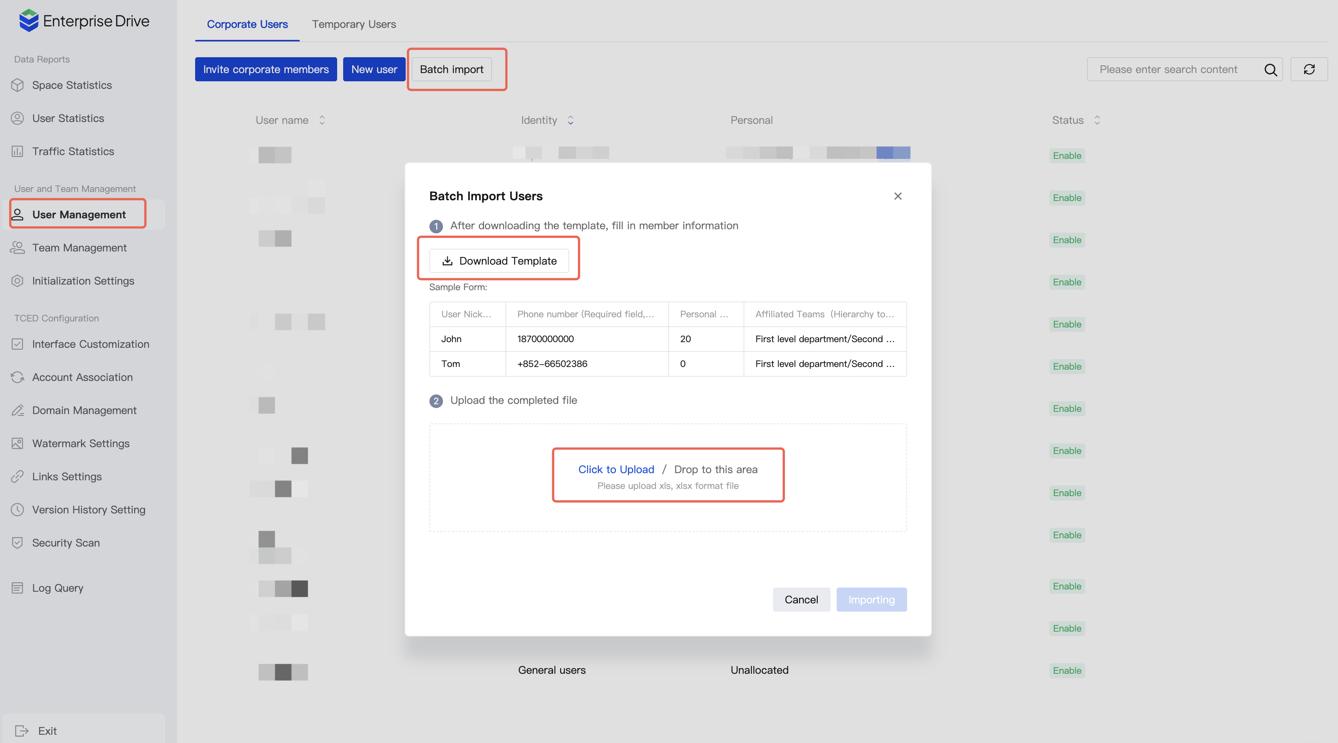1338x743 pixels.
Task: Sort the list by Status column
Action: point(1097,120)
